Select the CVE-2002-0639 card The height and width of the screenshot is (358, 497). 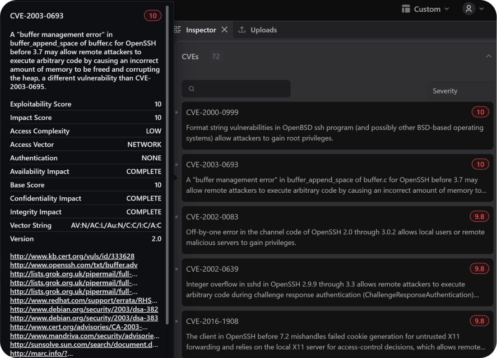(337, 282)
